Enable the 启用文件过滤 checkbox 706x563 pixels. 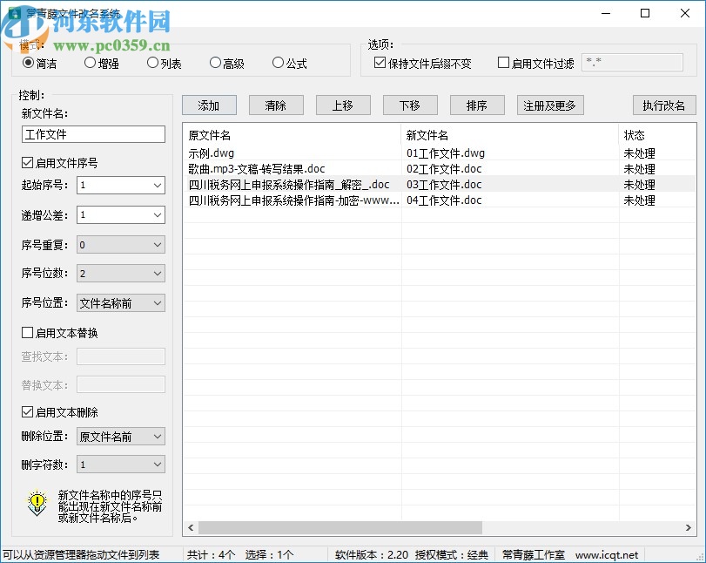pos(502,61)
